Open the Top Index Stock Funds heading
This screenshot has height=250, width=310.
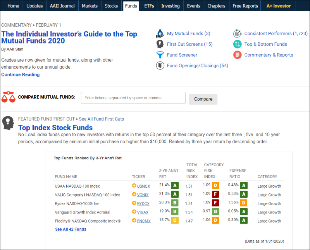55,128
